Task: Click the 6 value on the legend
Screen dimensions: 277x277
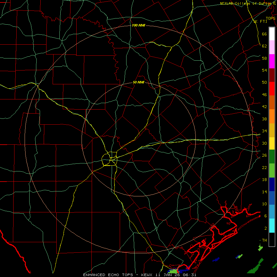Action: [266, 216]
